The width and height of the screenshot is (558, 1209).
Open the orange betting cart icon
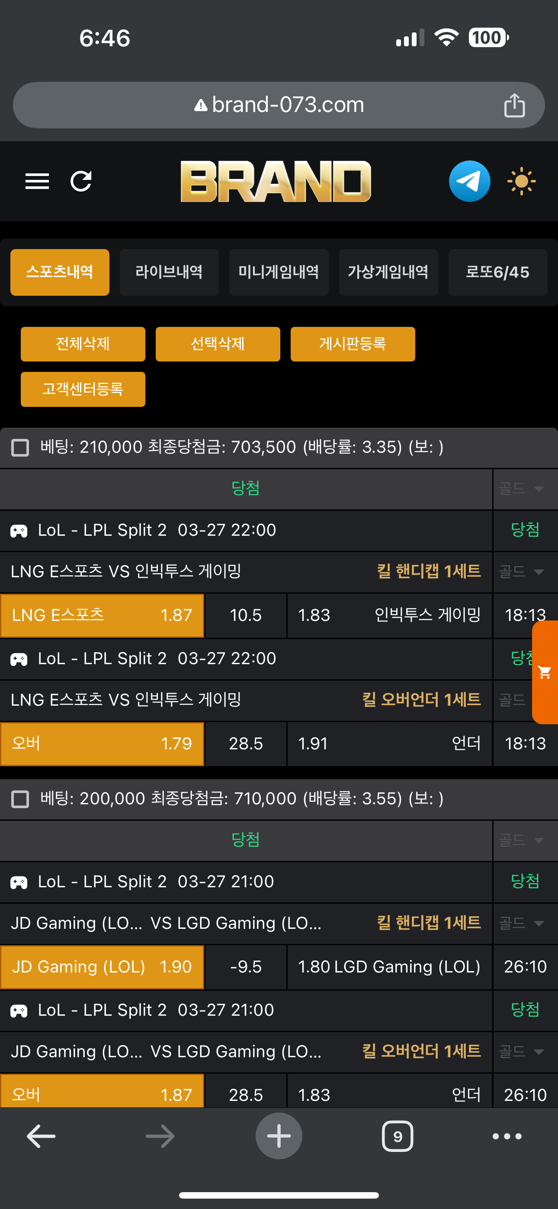click(545, 672)
